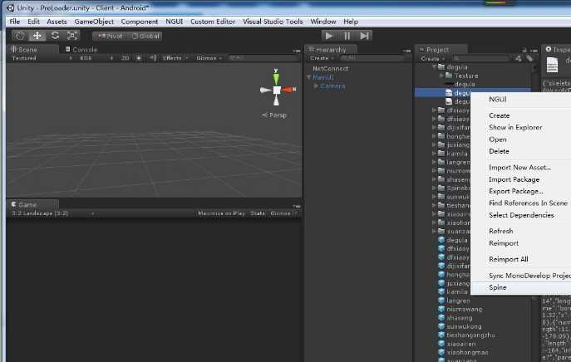
Task: Select the sunwukong prefab in Project
Action: tap(464, 326)
